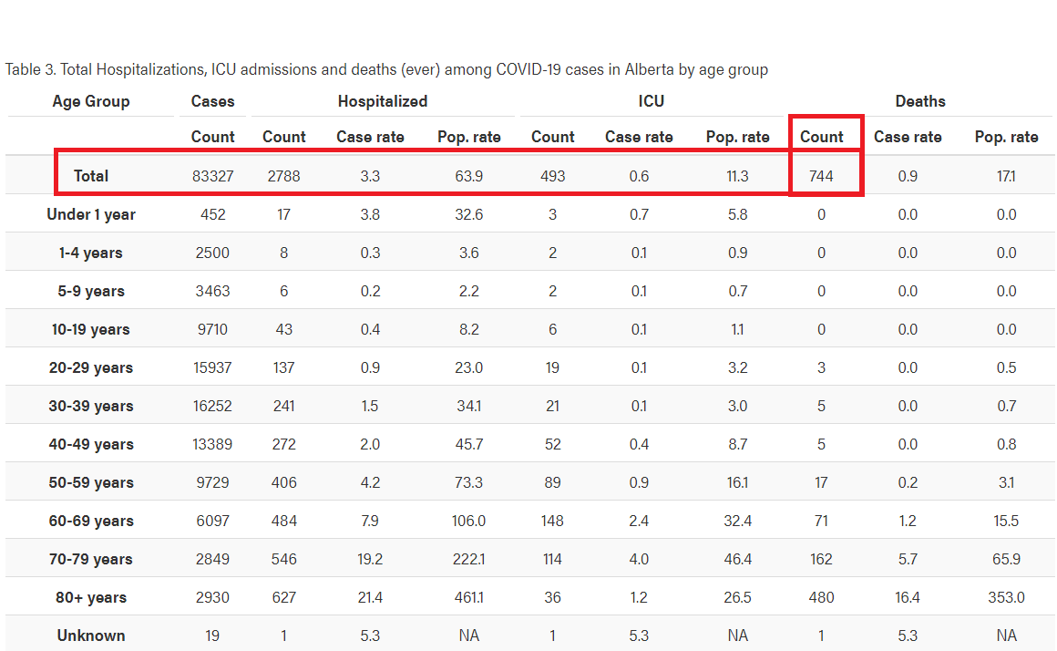Image resolution: width=1057 pixels, height=651 pixels.
Task: Click the '70-79 years' row label
Action: pos(91,560)
